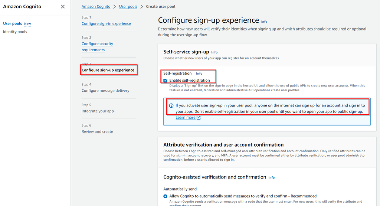The height and width of the screenshot is (206, 380).
Task: Click the info circle icon in the alert box
Action: [x=171, y=105]
